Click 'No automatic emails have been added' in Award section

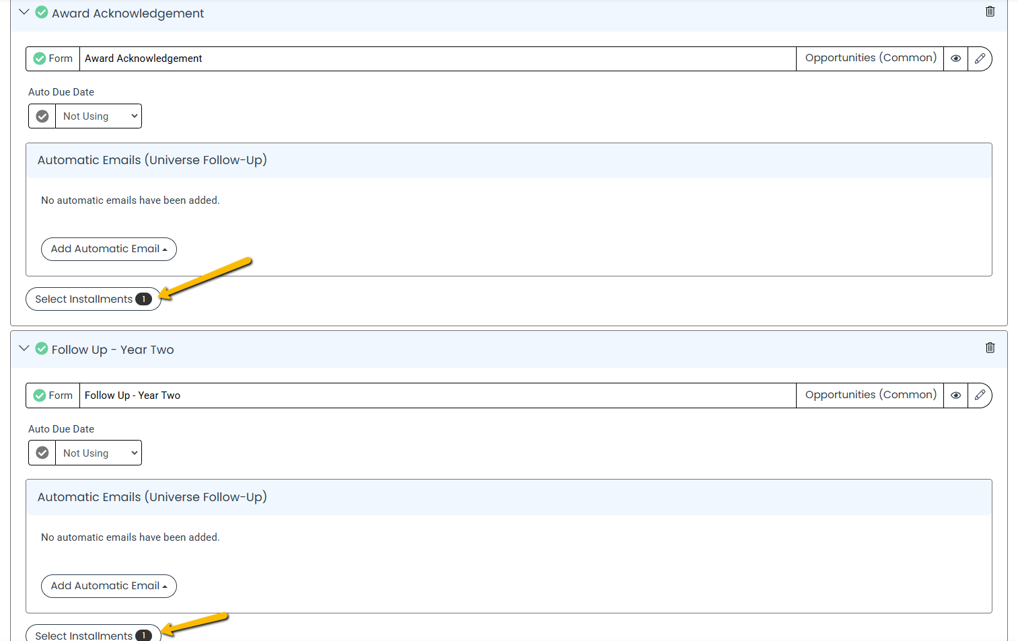(x=131, y=200)
